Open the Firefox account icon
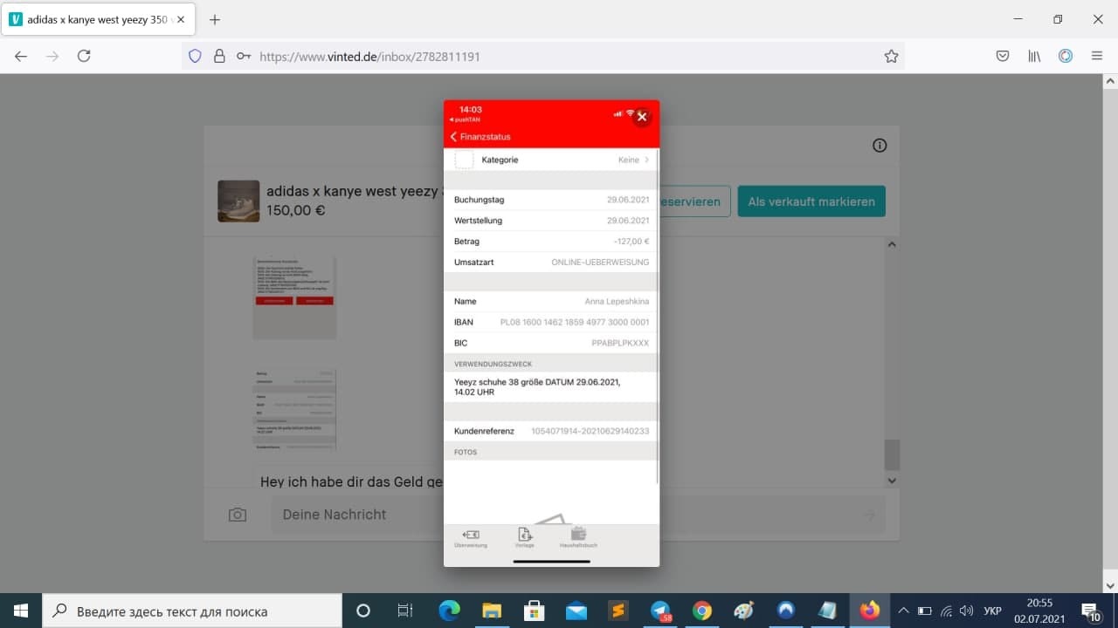This screenshot has height=628, width=1118. click(x=1066, y=56)
